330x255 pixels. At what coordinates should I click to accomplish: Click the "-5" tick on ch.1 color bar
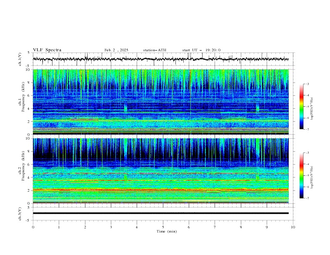[307, 107]
